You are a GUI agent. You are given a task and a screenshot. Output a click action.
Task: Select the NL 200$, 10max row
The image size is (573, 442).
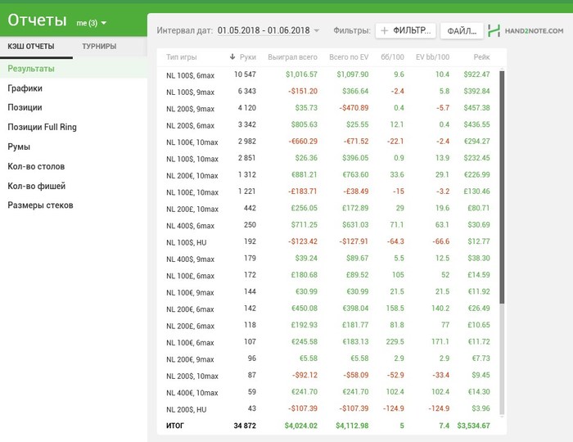point(327,376)
